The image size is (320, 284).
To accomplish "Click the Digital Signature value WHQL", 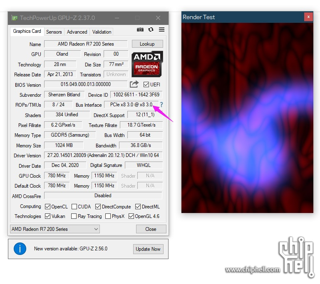I will 144,165.
